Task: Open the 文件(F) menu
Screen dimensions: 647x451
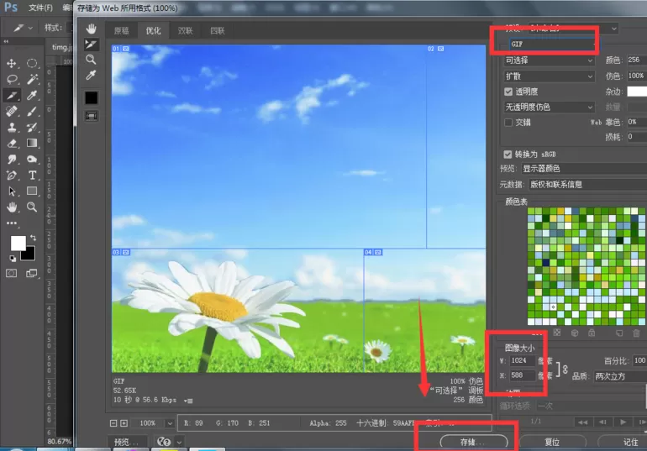Action: (x=40, y=8)
